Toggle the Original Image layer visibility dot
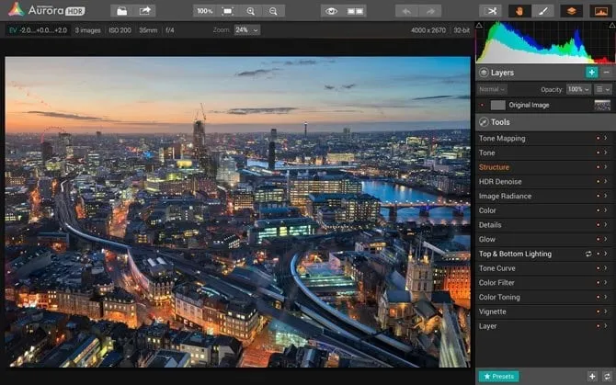The width and height of the screenshot is (616, 385). coord(484,106)
